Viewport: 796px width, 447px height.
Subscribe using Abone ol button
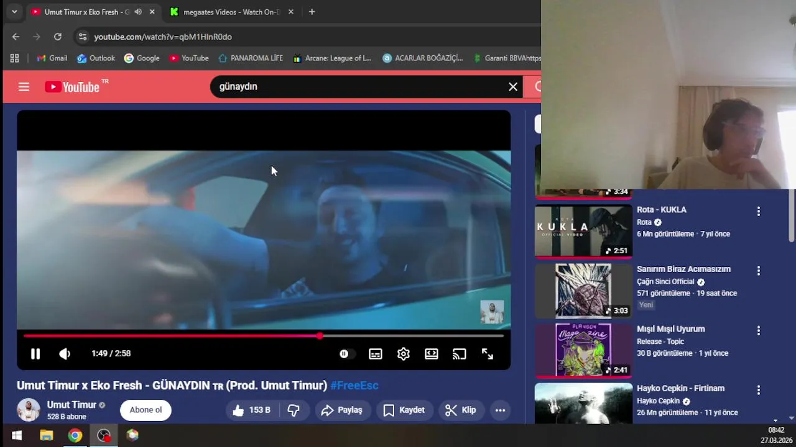coord(146,410)
